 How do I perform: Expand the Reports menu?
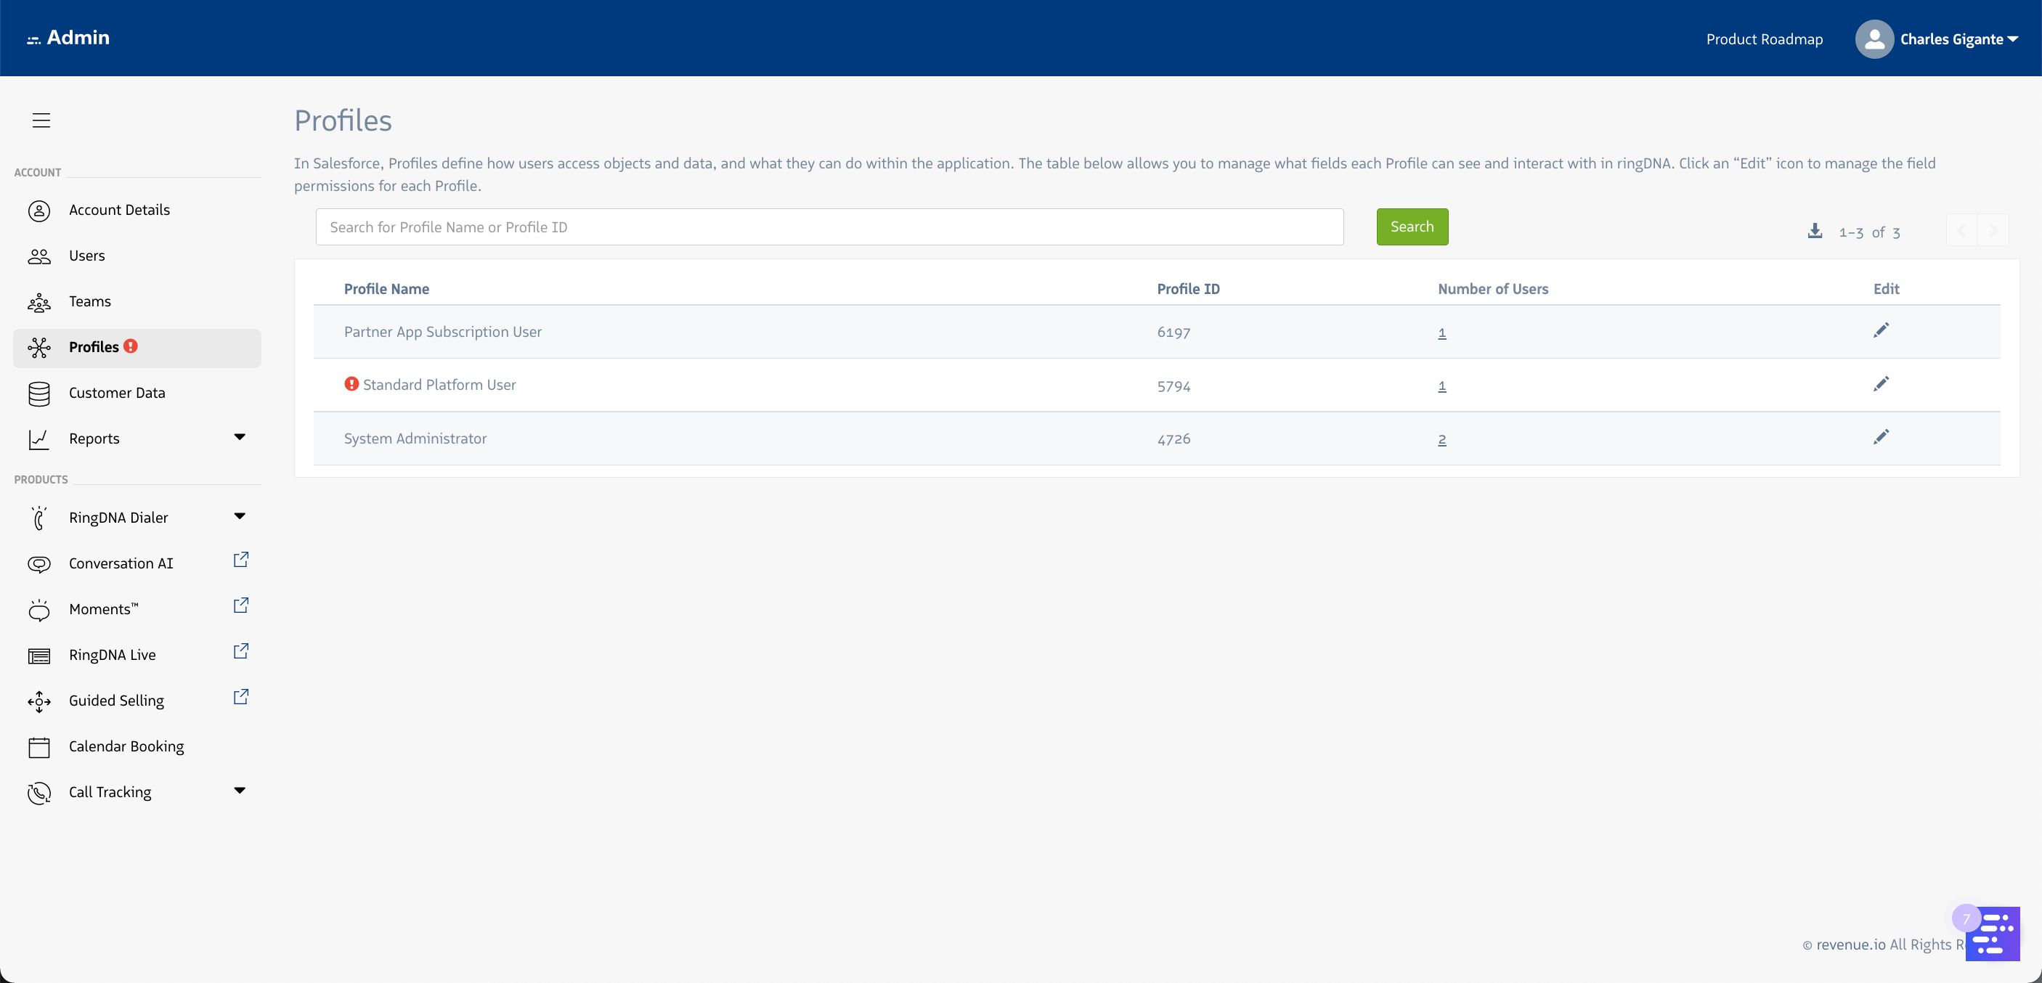240,437
